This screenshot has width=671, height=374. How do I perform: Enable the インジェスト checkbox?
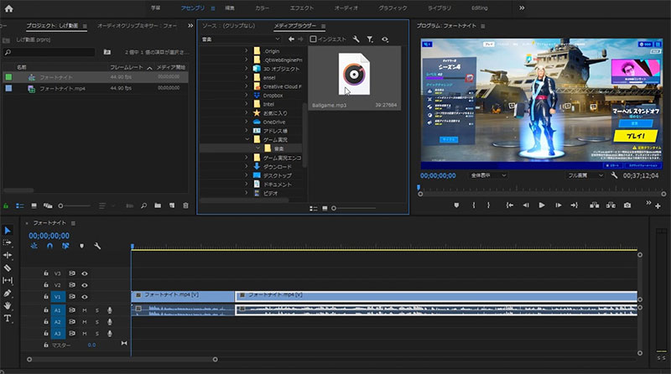[x=314, y=39]
